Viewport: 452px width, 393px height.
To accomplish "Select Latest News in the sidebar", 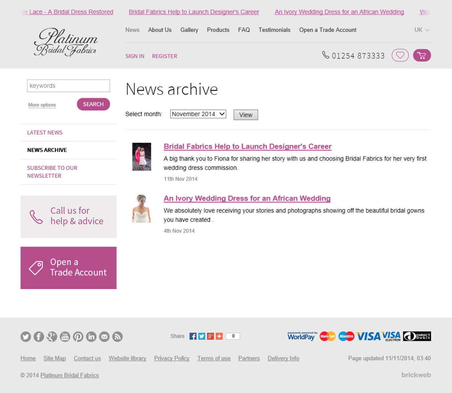I will click(45, 133).
